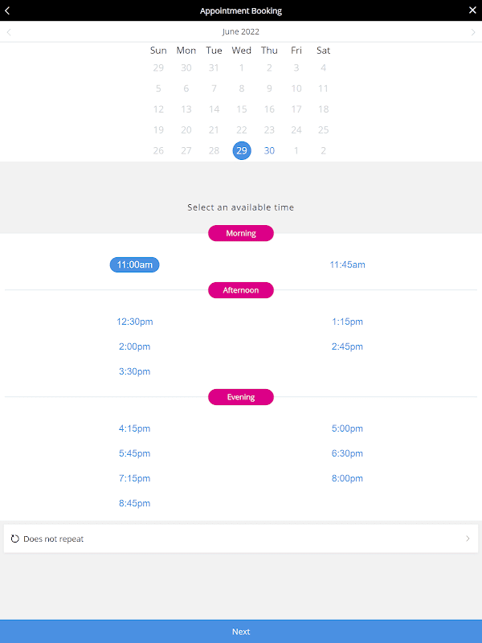Pick the 12:30pm appointment time
The height and width of the screenshot is (643, 482).
point(134,321)
